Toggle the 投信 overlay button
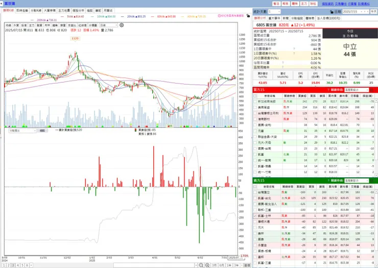Image resolution: width=378 pixels, height=268 pixels. point(24,25)
